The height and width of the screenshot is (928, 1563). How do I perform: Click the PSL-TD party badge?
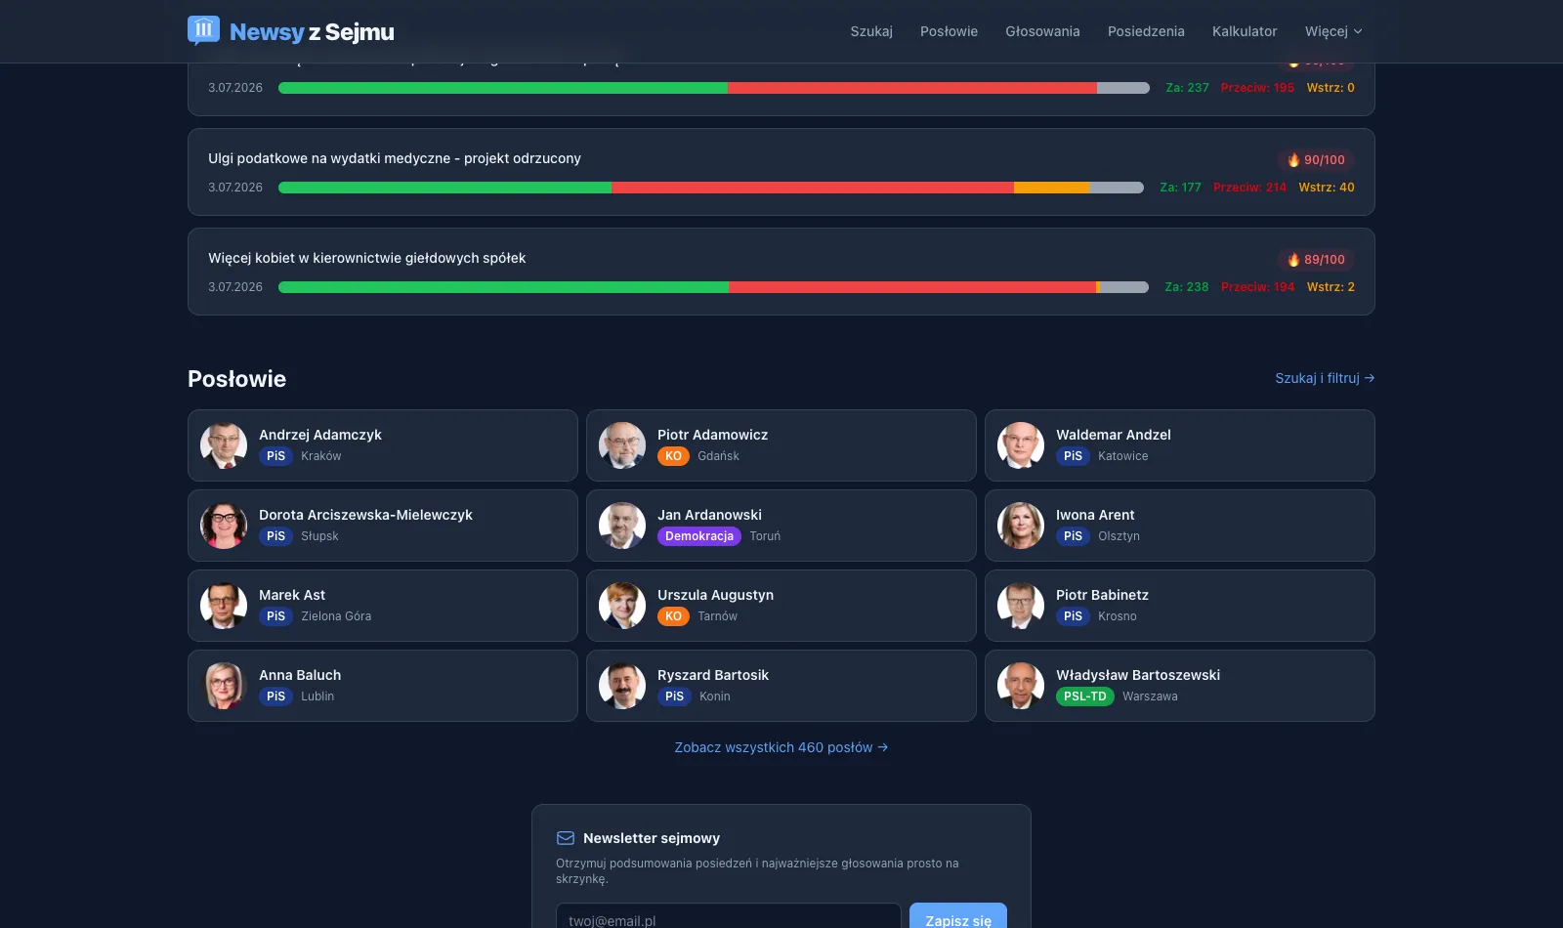pos(1084,696)
